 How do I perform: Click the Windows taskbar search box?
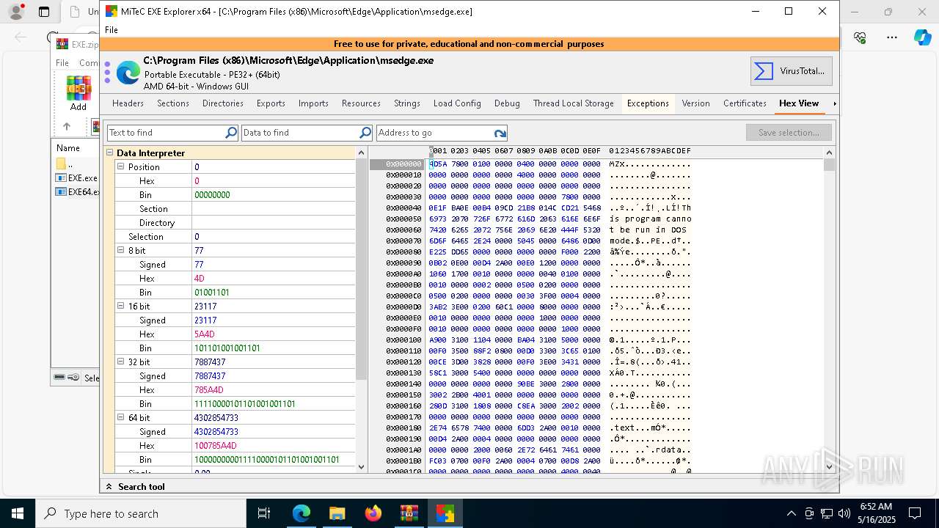point(141,513)
